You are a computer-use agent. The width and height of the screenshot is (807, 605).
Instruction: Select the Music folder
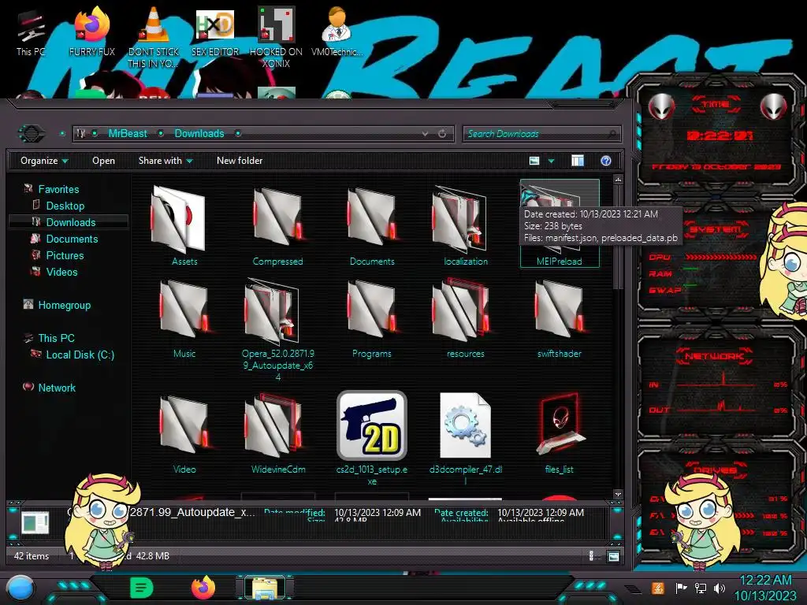pyautogui.click(x=184, y=318)
